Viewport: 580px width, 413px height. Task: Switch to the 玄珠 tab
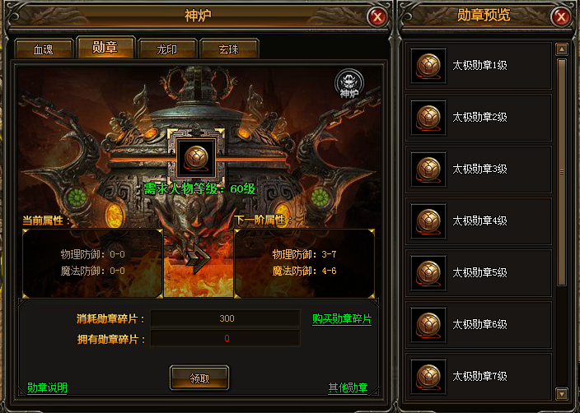pos(229,49)
